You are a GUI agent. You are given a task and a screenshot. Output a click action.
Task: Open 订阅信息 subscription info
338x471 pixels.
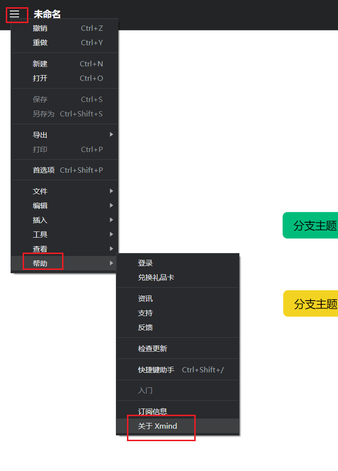pos(178,411)
